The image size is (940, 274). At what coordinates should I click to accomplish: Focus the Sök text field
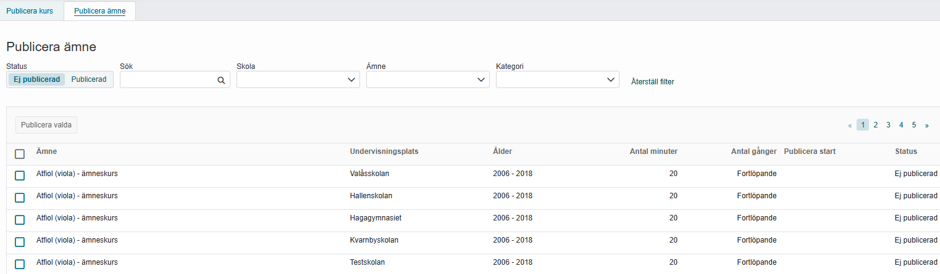[x=168, y=79]
